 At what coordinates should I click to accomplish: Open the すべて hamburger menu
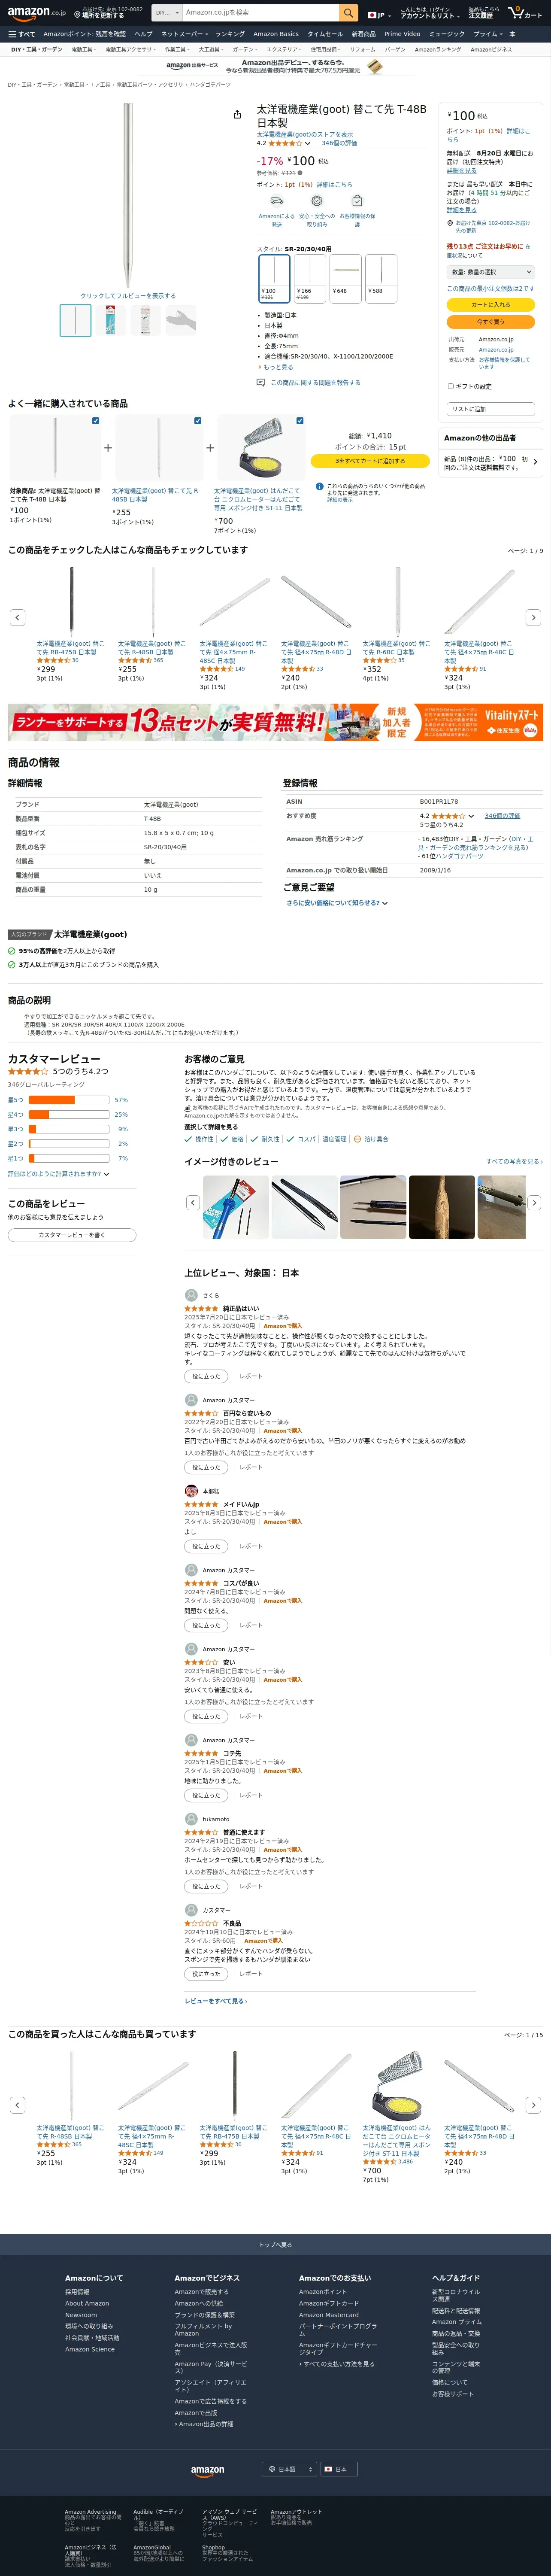(x=21, y=34)
